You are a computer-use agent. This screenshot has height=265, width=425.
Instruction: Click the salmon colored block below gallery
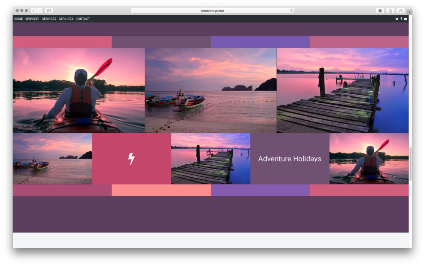161,190
